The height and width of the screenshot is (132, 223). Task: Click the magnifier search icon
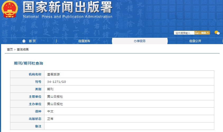coord(197,33)
